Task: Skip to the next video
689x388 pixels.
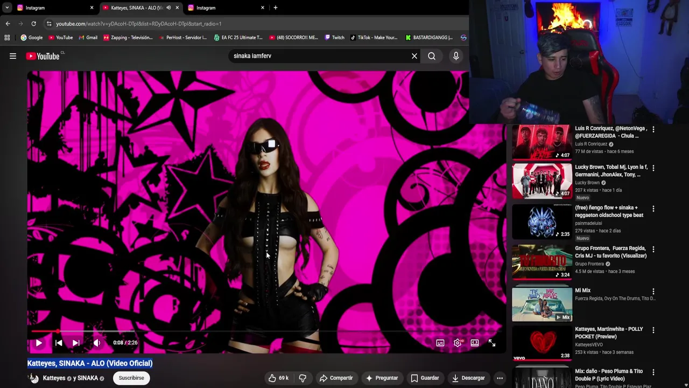Action: (76, 343)
